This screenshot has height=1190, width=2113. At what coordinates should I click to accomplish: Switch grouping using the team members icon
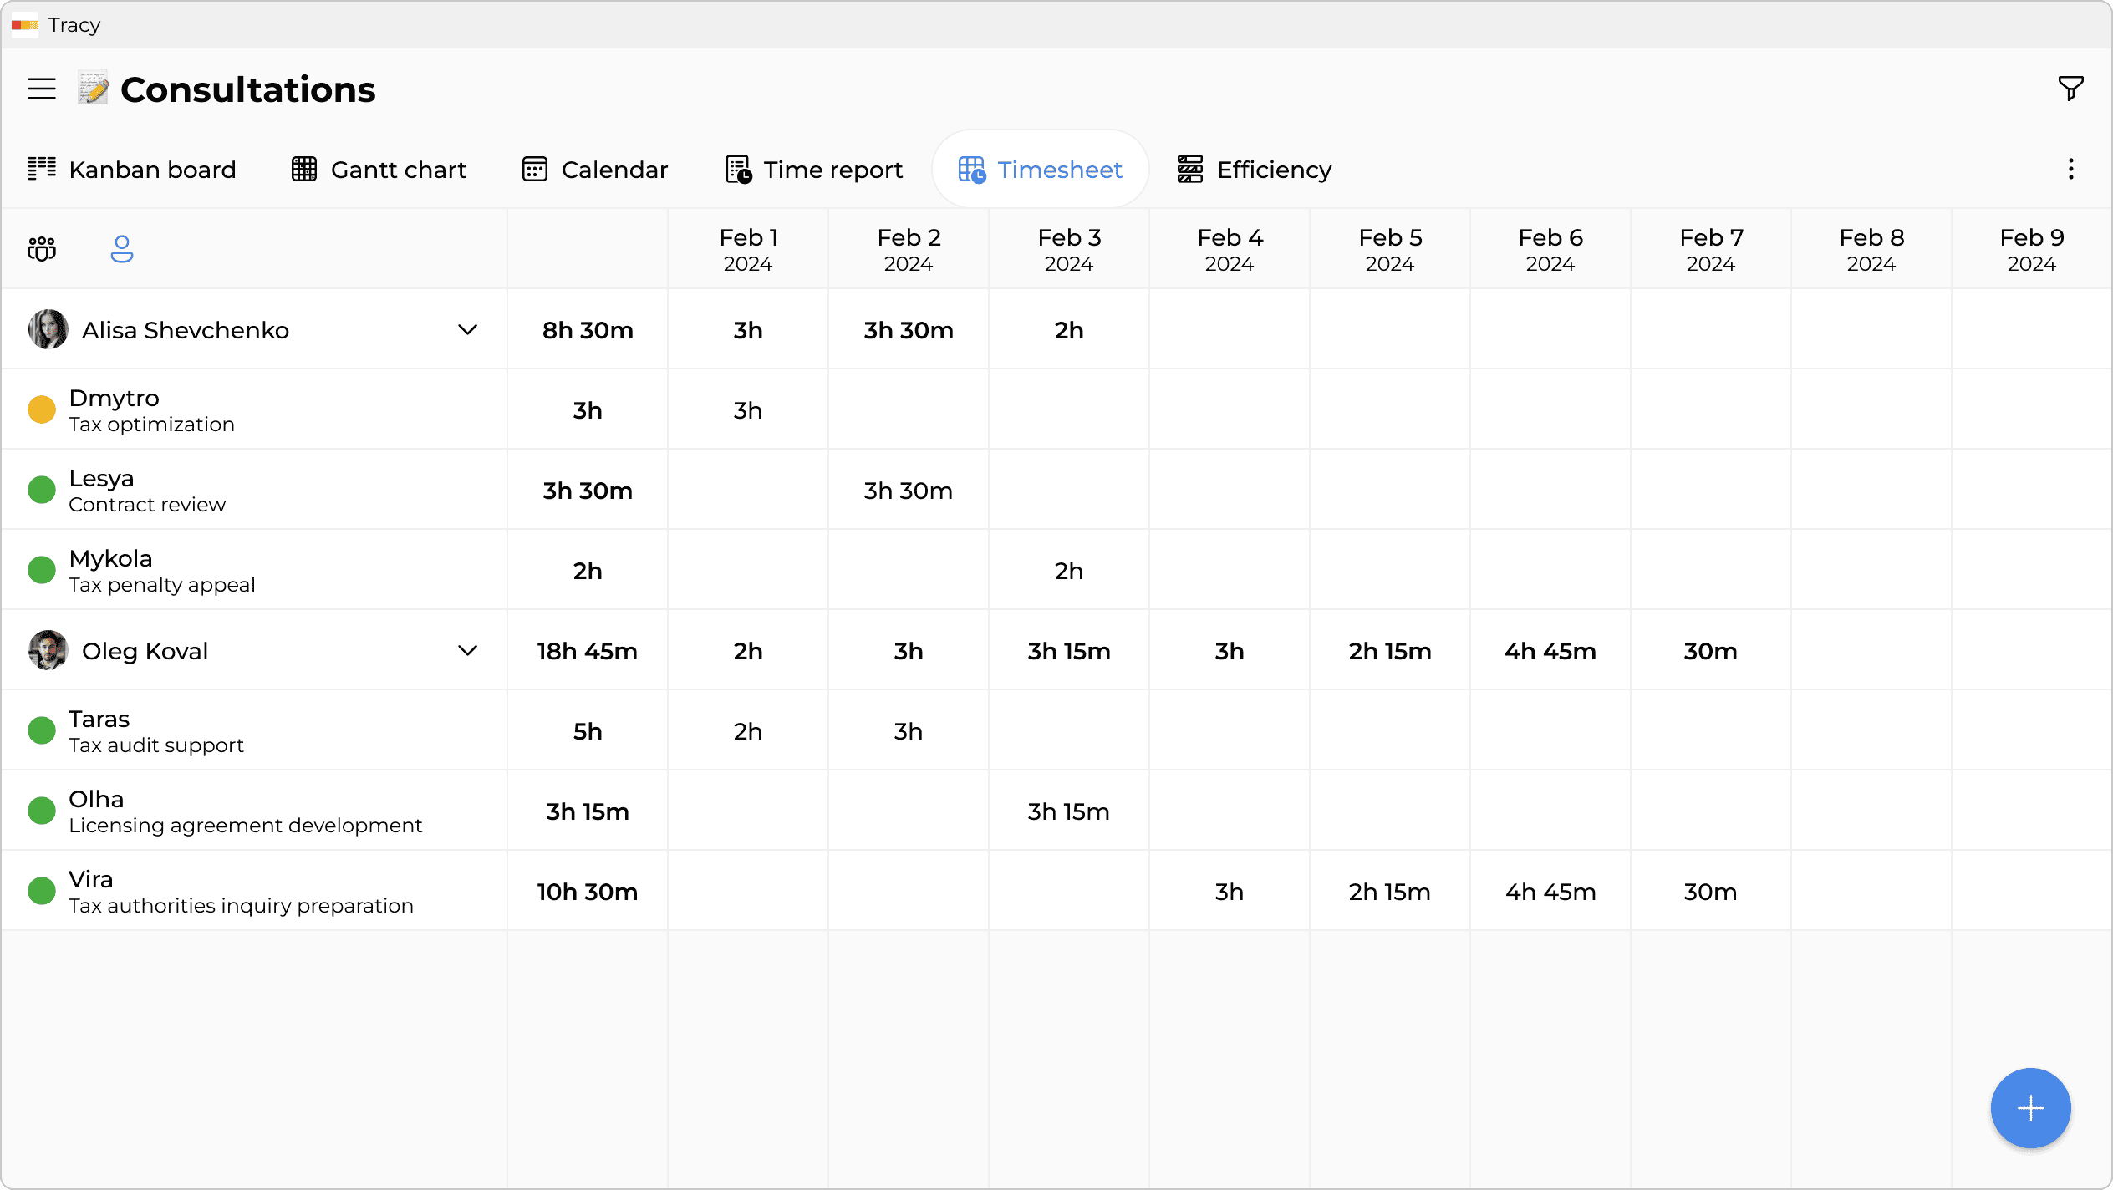41,248
